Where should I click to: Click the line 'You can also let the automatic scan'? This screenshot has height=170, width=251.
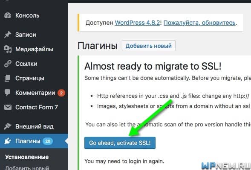(168, 124)
